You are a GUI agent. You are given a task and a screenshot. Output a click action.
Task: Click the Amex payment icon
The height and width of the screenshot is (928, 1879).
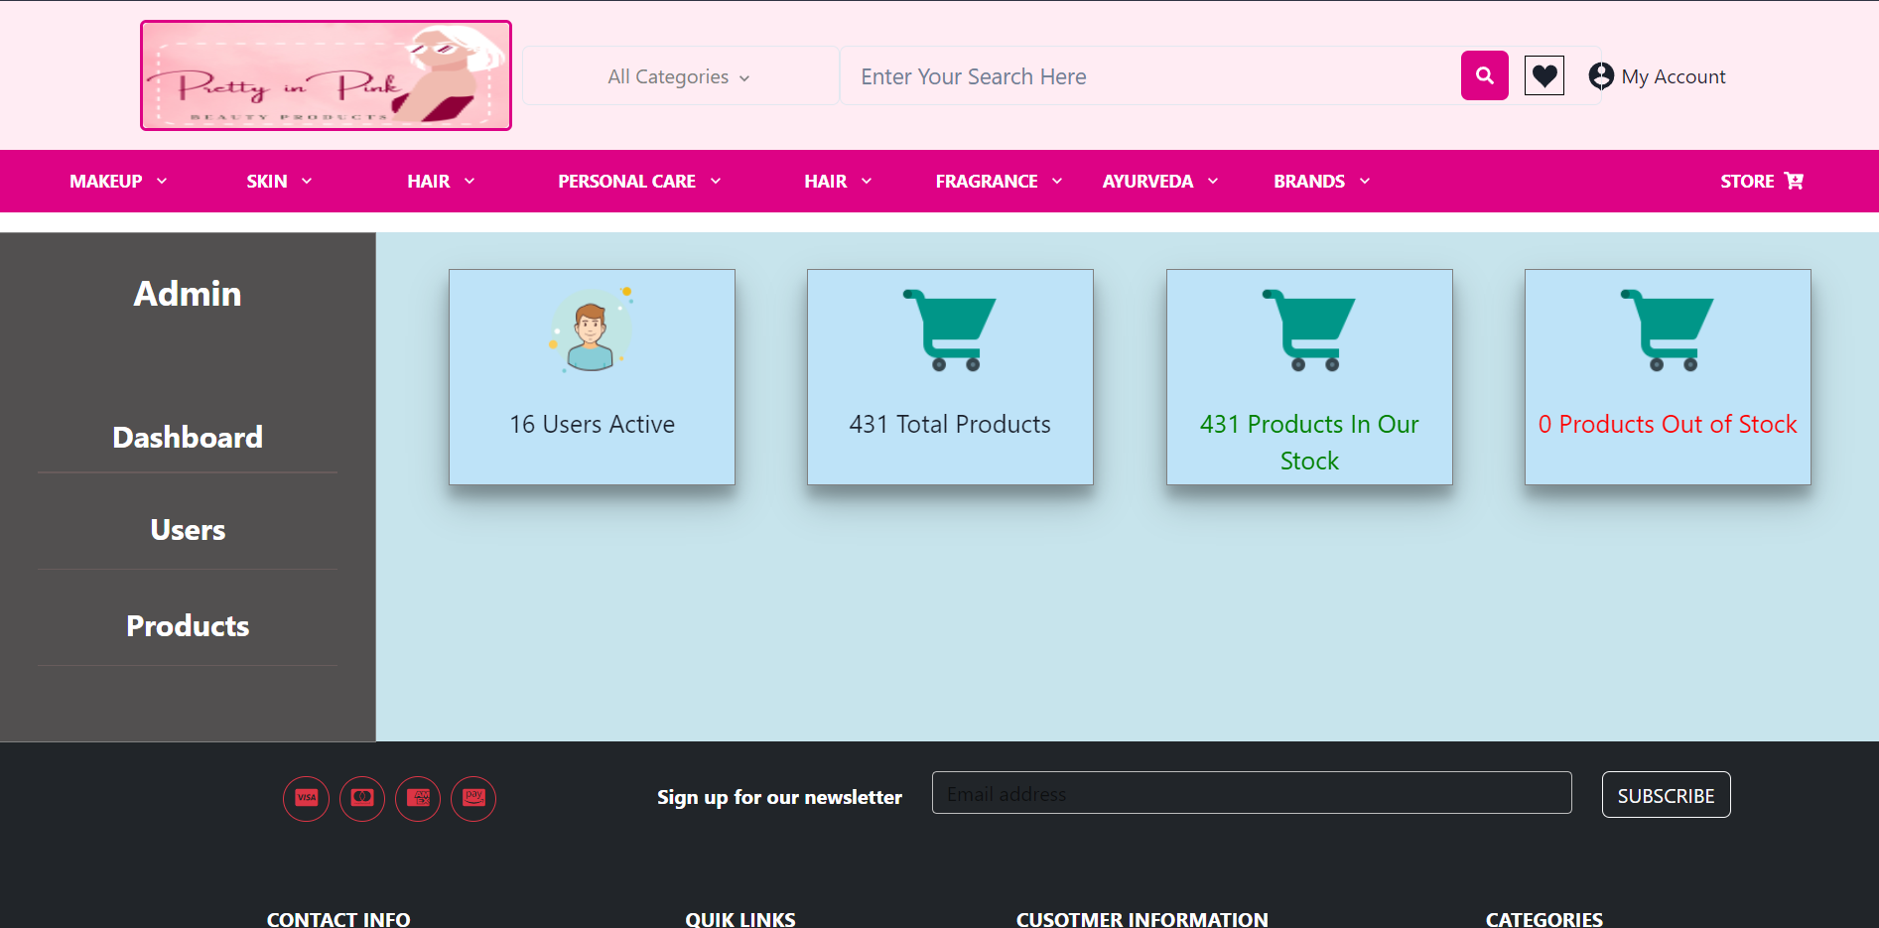417,798
